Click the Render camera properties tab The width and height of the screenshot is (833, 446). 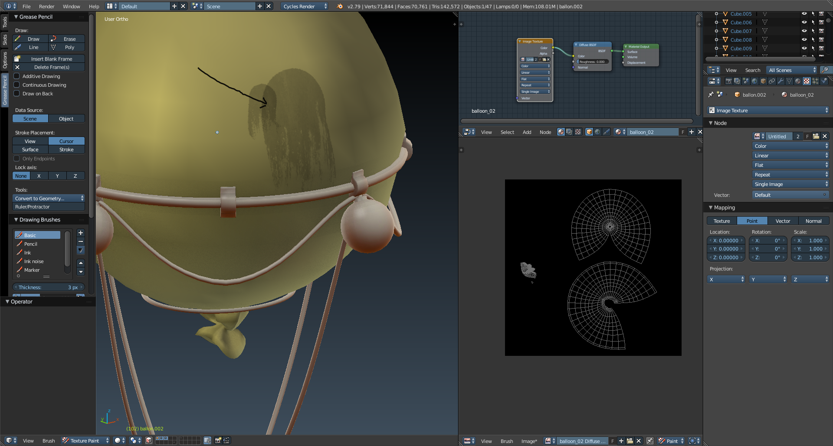pos(728,81)
